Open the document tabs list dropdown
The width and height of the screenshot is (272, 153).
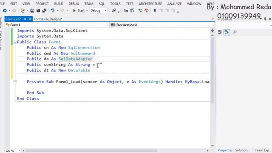213,19
